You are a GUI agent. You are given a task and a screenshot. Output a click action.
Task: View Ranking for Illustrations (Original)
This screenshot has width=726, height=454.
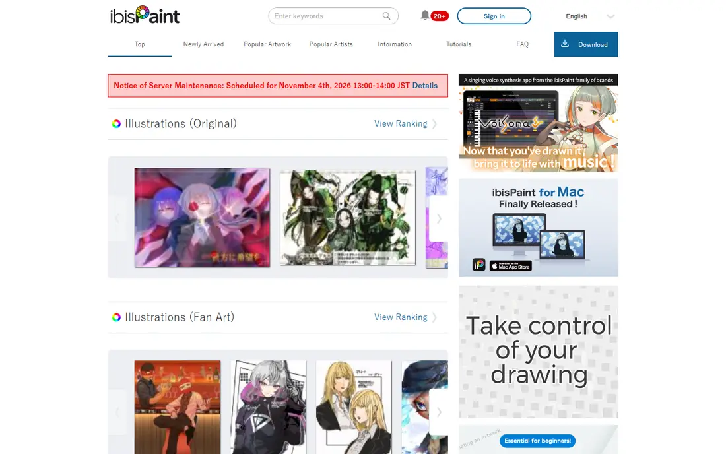(x=401, y=123)
